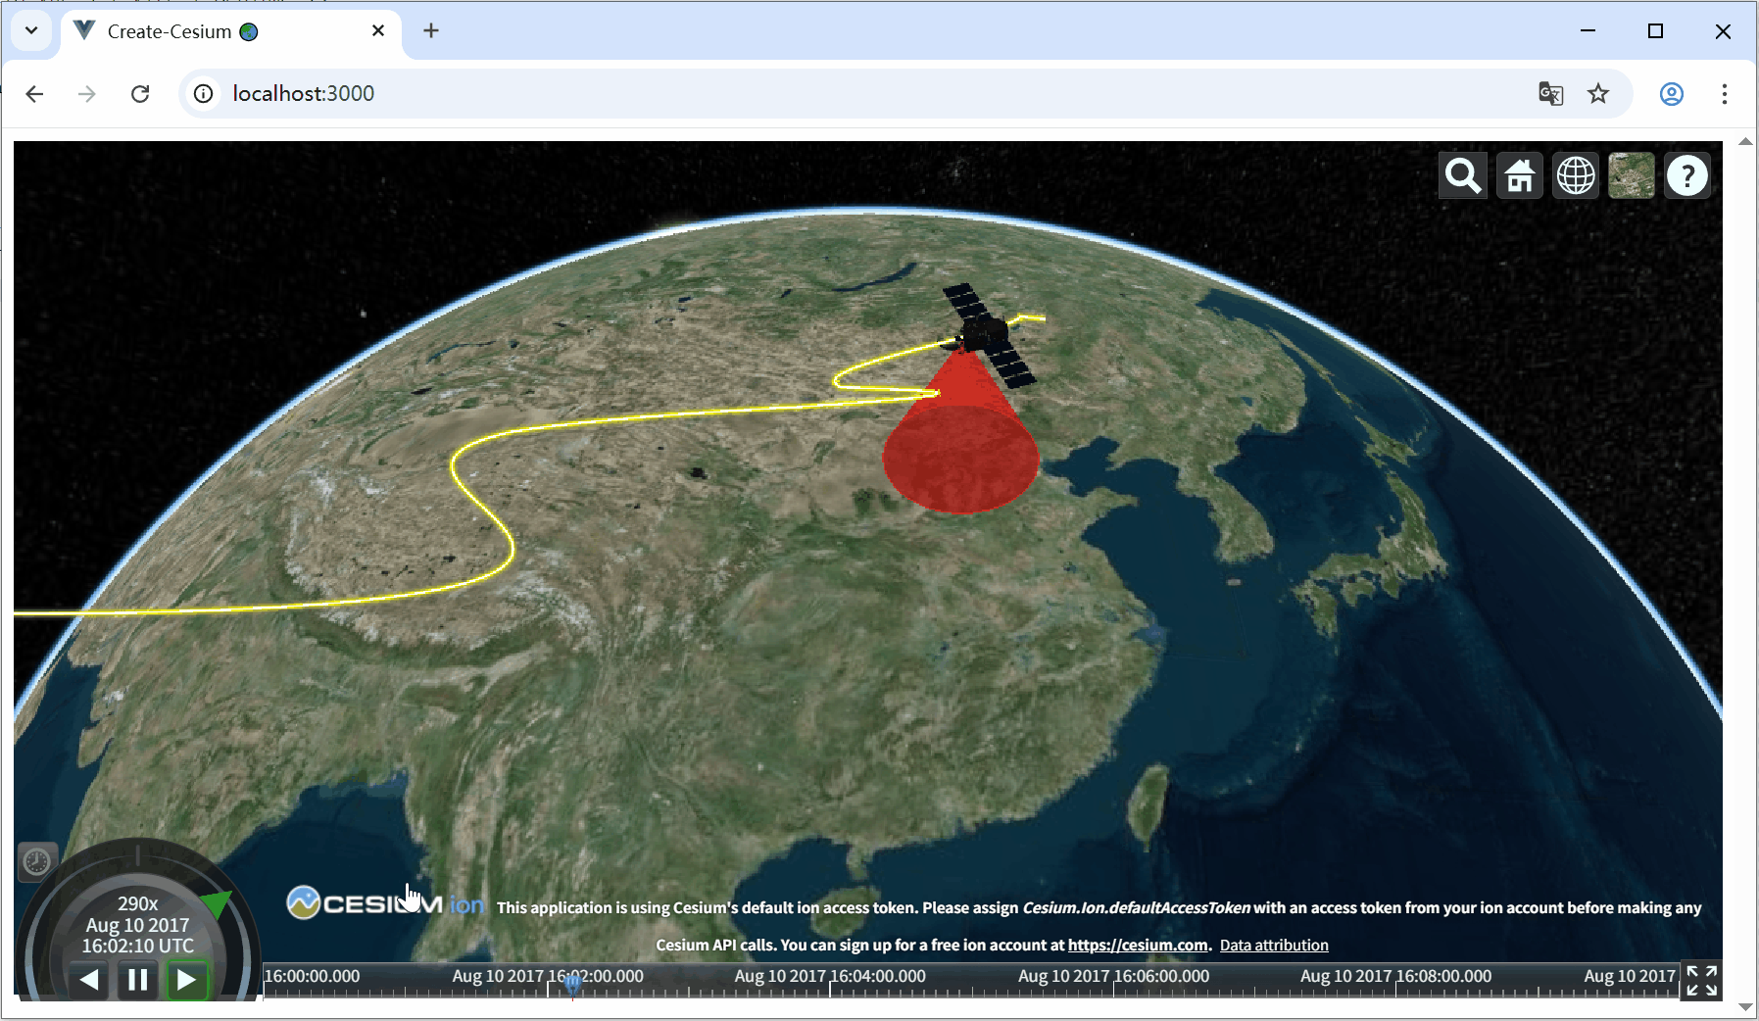Image resolution: width=1759 pixels, height=1021 pixels.
Task: Click the red sensor cone footprint
Action: pyautogui.click(x=960, y=459)
